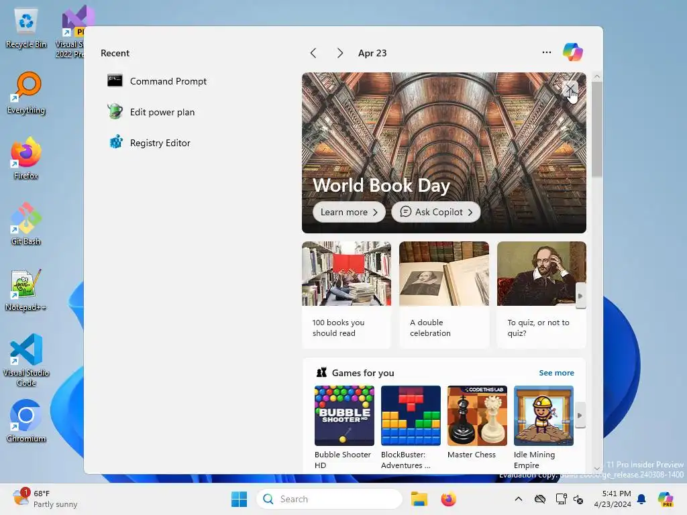Image resolution: width=687 pixels, height=515 pixels.
Task: Show hidden tray icons chevron
Action: point(519,499)
